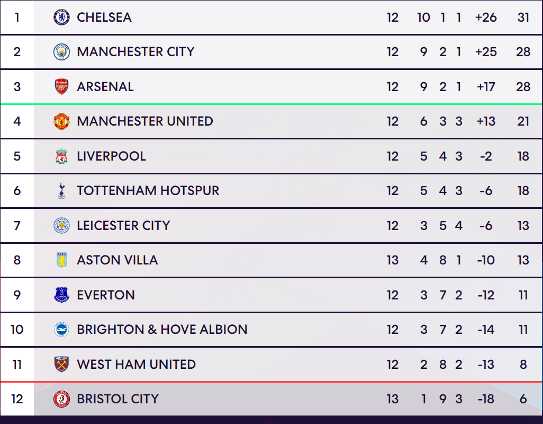
Task: Click the Arsenal club crest
Action: tap(61, 87)
